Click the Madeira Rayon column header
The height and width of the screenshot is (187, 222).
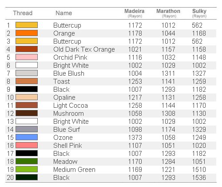tap(135, 13)
